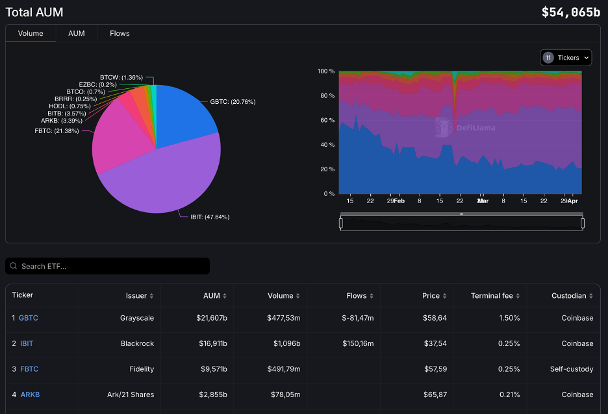Click the IBIT (47.64%) pie label
Viewport: 608px width, 414px height.
click(x=210, y=217)
